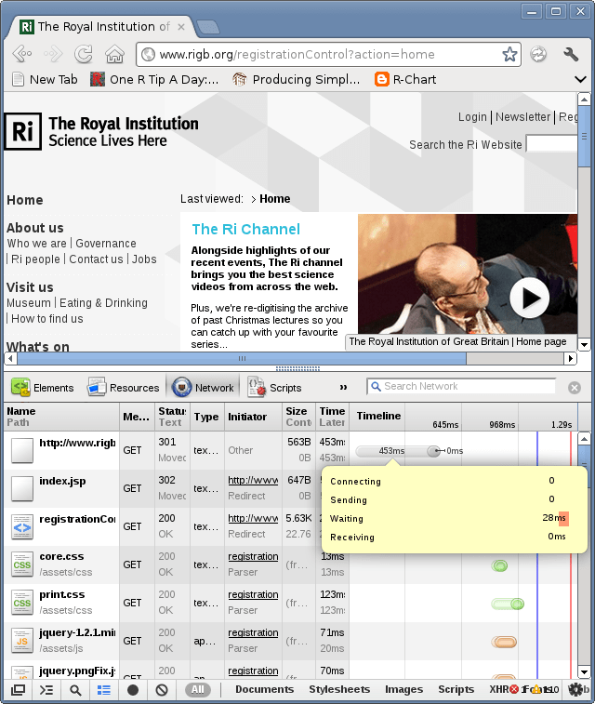The width and height of the screenshot is (595, 704).
Task: Sort by the Time column header
Action: [333, 417]
